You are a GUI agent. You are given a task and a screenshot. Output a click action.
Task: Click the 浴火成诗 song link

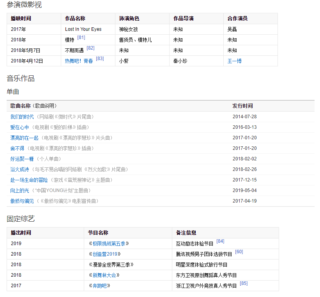(19, 169)
